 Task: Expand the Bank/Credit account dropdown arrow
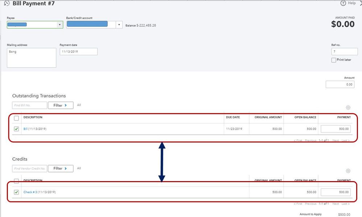(x=119, y=24)
